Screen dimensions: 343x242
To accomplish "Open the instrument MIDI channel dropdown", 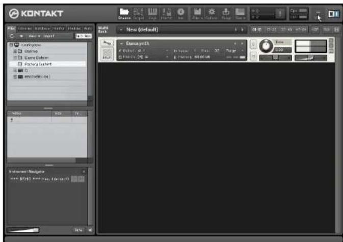I will 167,57.
